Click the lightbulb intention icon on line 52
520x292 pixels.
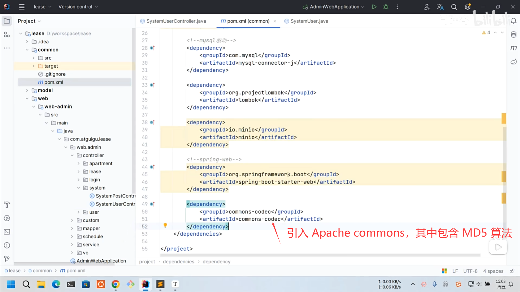165,225
